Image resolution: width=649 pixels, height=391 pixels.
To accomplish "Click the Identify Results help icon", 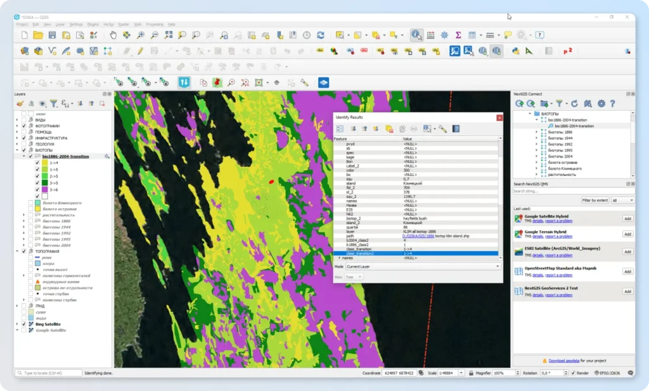I will tap(456, 129).
